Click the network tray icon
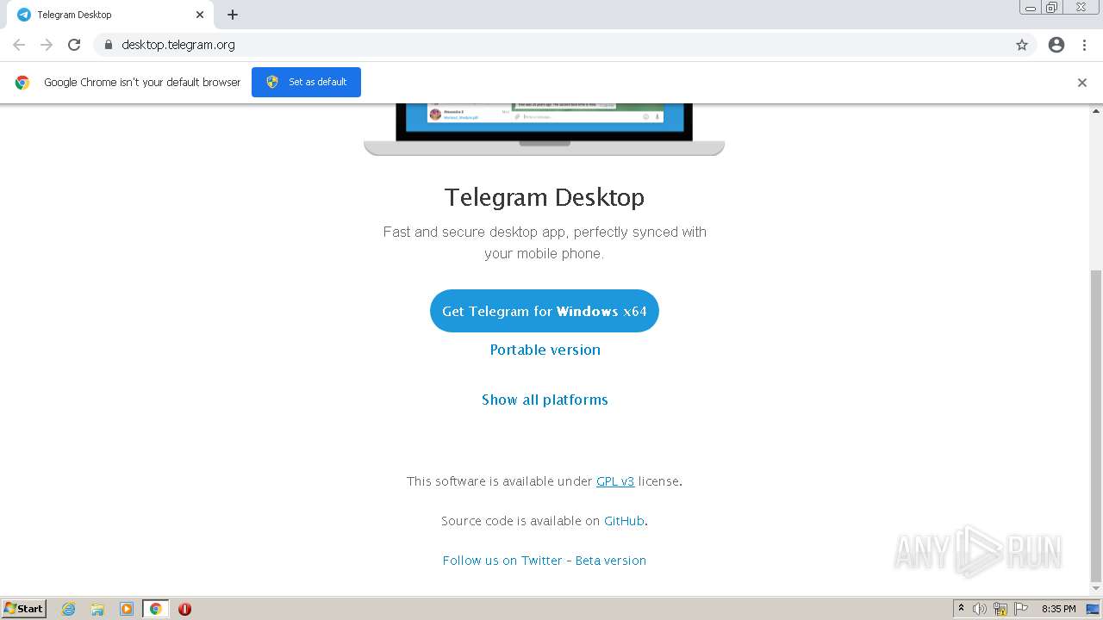This screenshot has height=620, width=1103. 1000,609
